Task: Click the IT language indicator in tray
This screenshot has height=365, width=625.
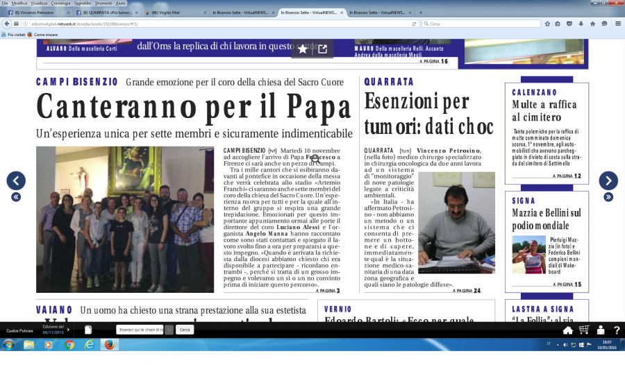Action: click(x=549, y=344)
